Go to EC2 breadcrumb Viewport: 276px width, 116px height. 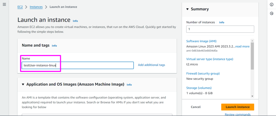[20, 7]
